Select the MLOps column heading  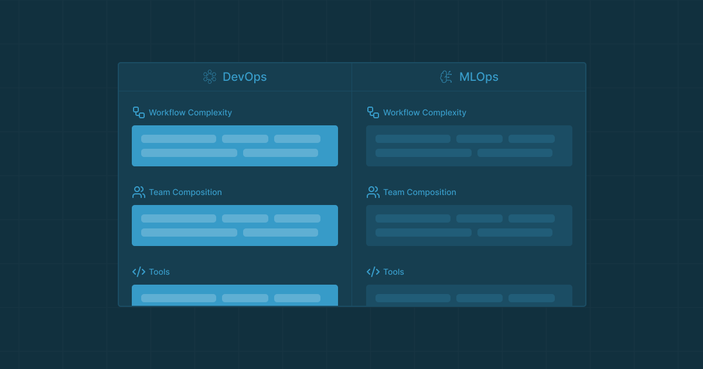[479, 77]
